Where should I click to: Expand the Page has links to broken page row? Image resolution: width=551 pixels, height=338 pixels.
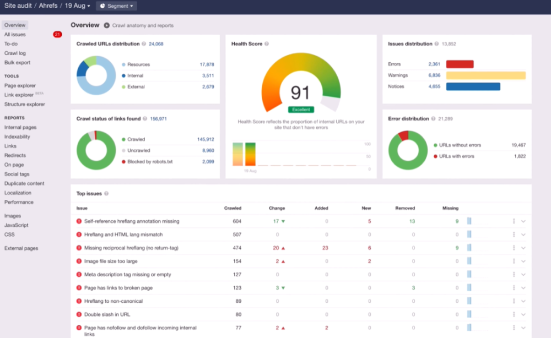coord(523,288)
